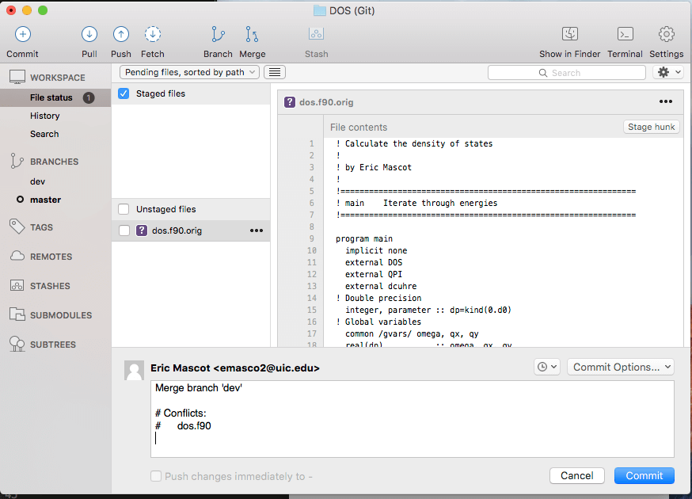Select the dev branch

point(37,181)
